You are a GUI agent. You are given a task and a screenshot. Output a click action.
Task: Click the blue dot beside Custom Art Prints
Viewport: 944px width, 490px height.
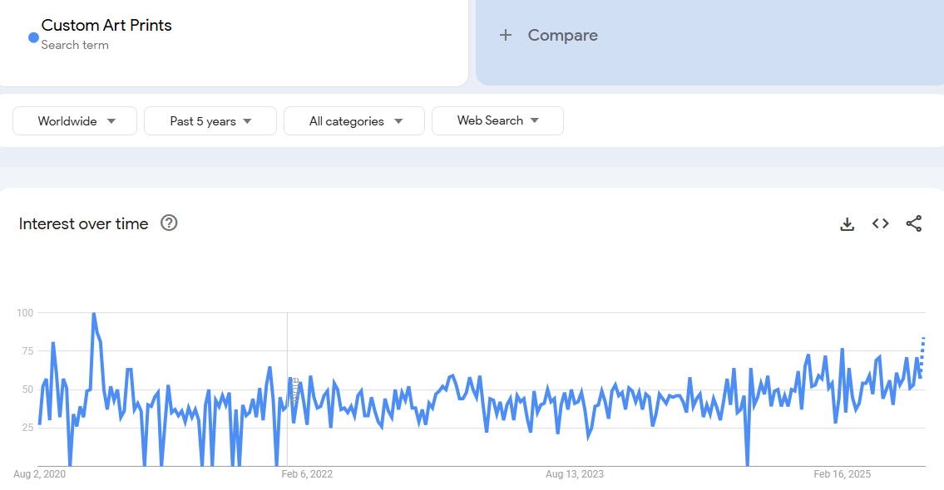pyautogui.click(x=33, y=37)
